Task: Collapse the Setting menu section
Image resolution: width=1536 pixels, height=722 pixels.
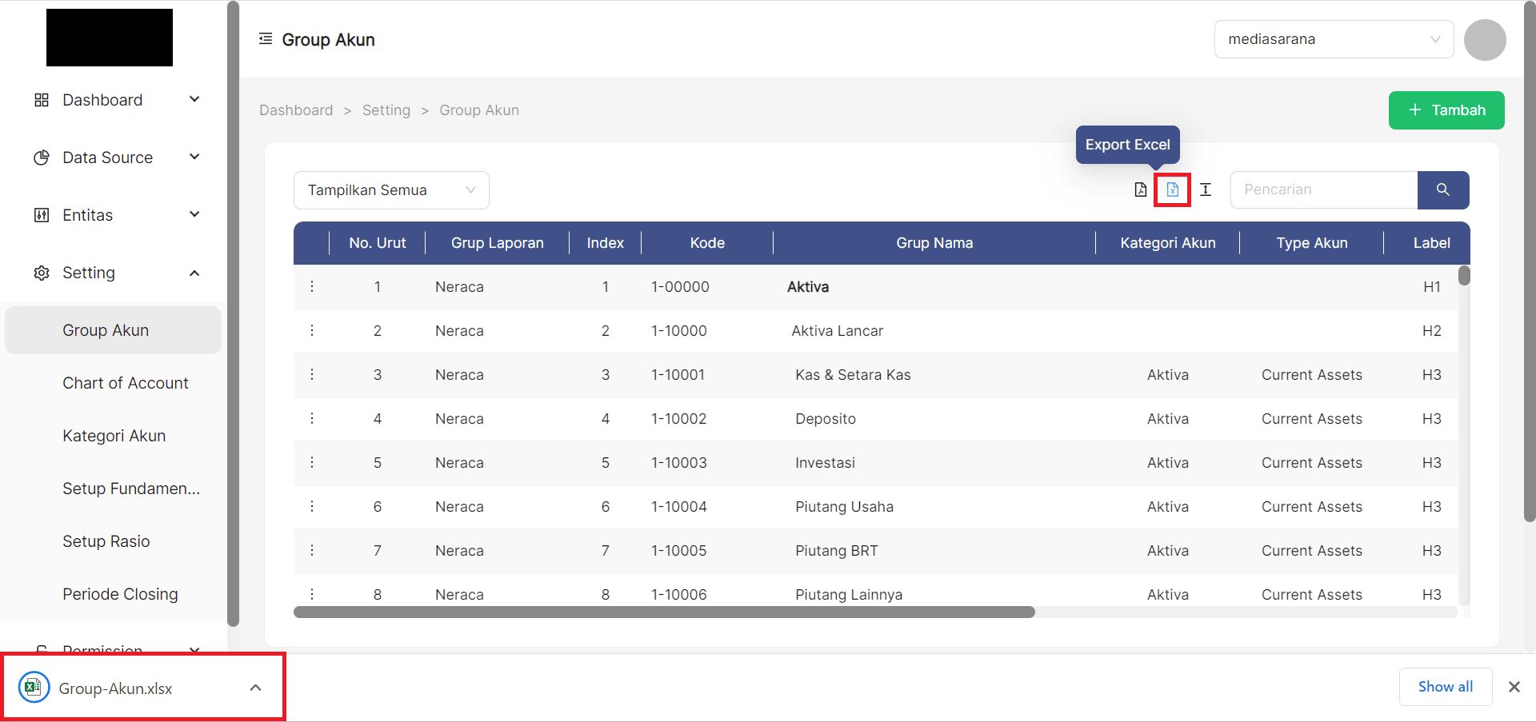Action: point(194,273)
